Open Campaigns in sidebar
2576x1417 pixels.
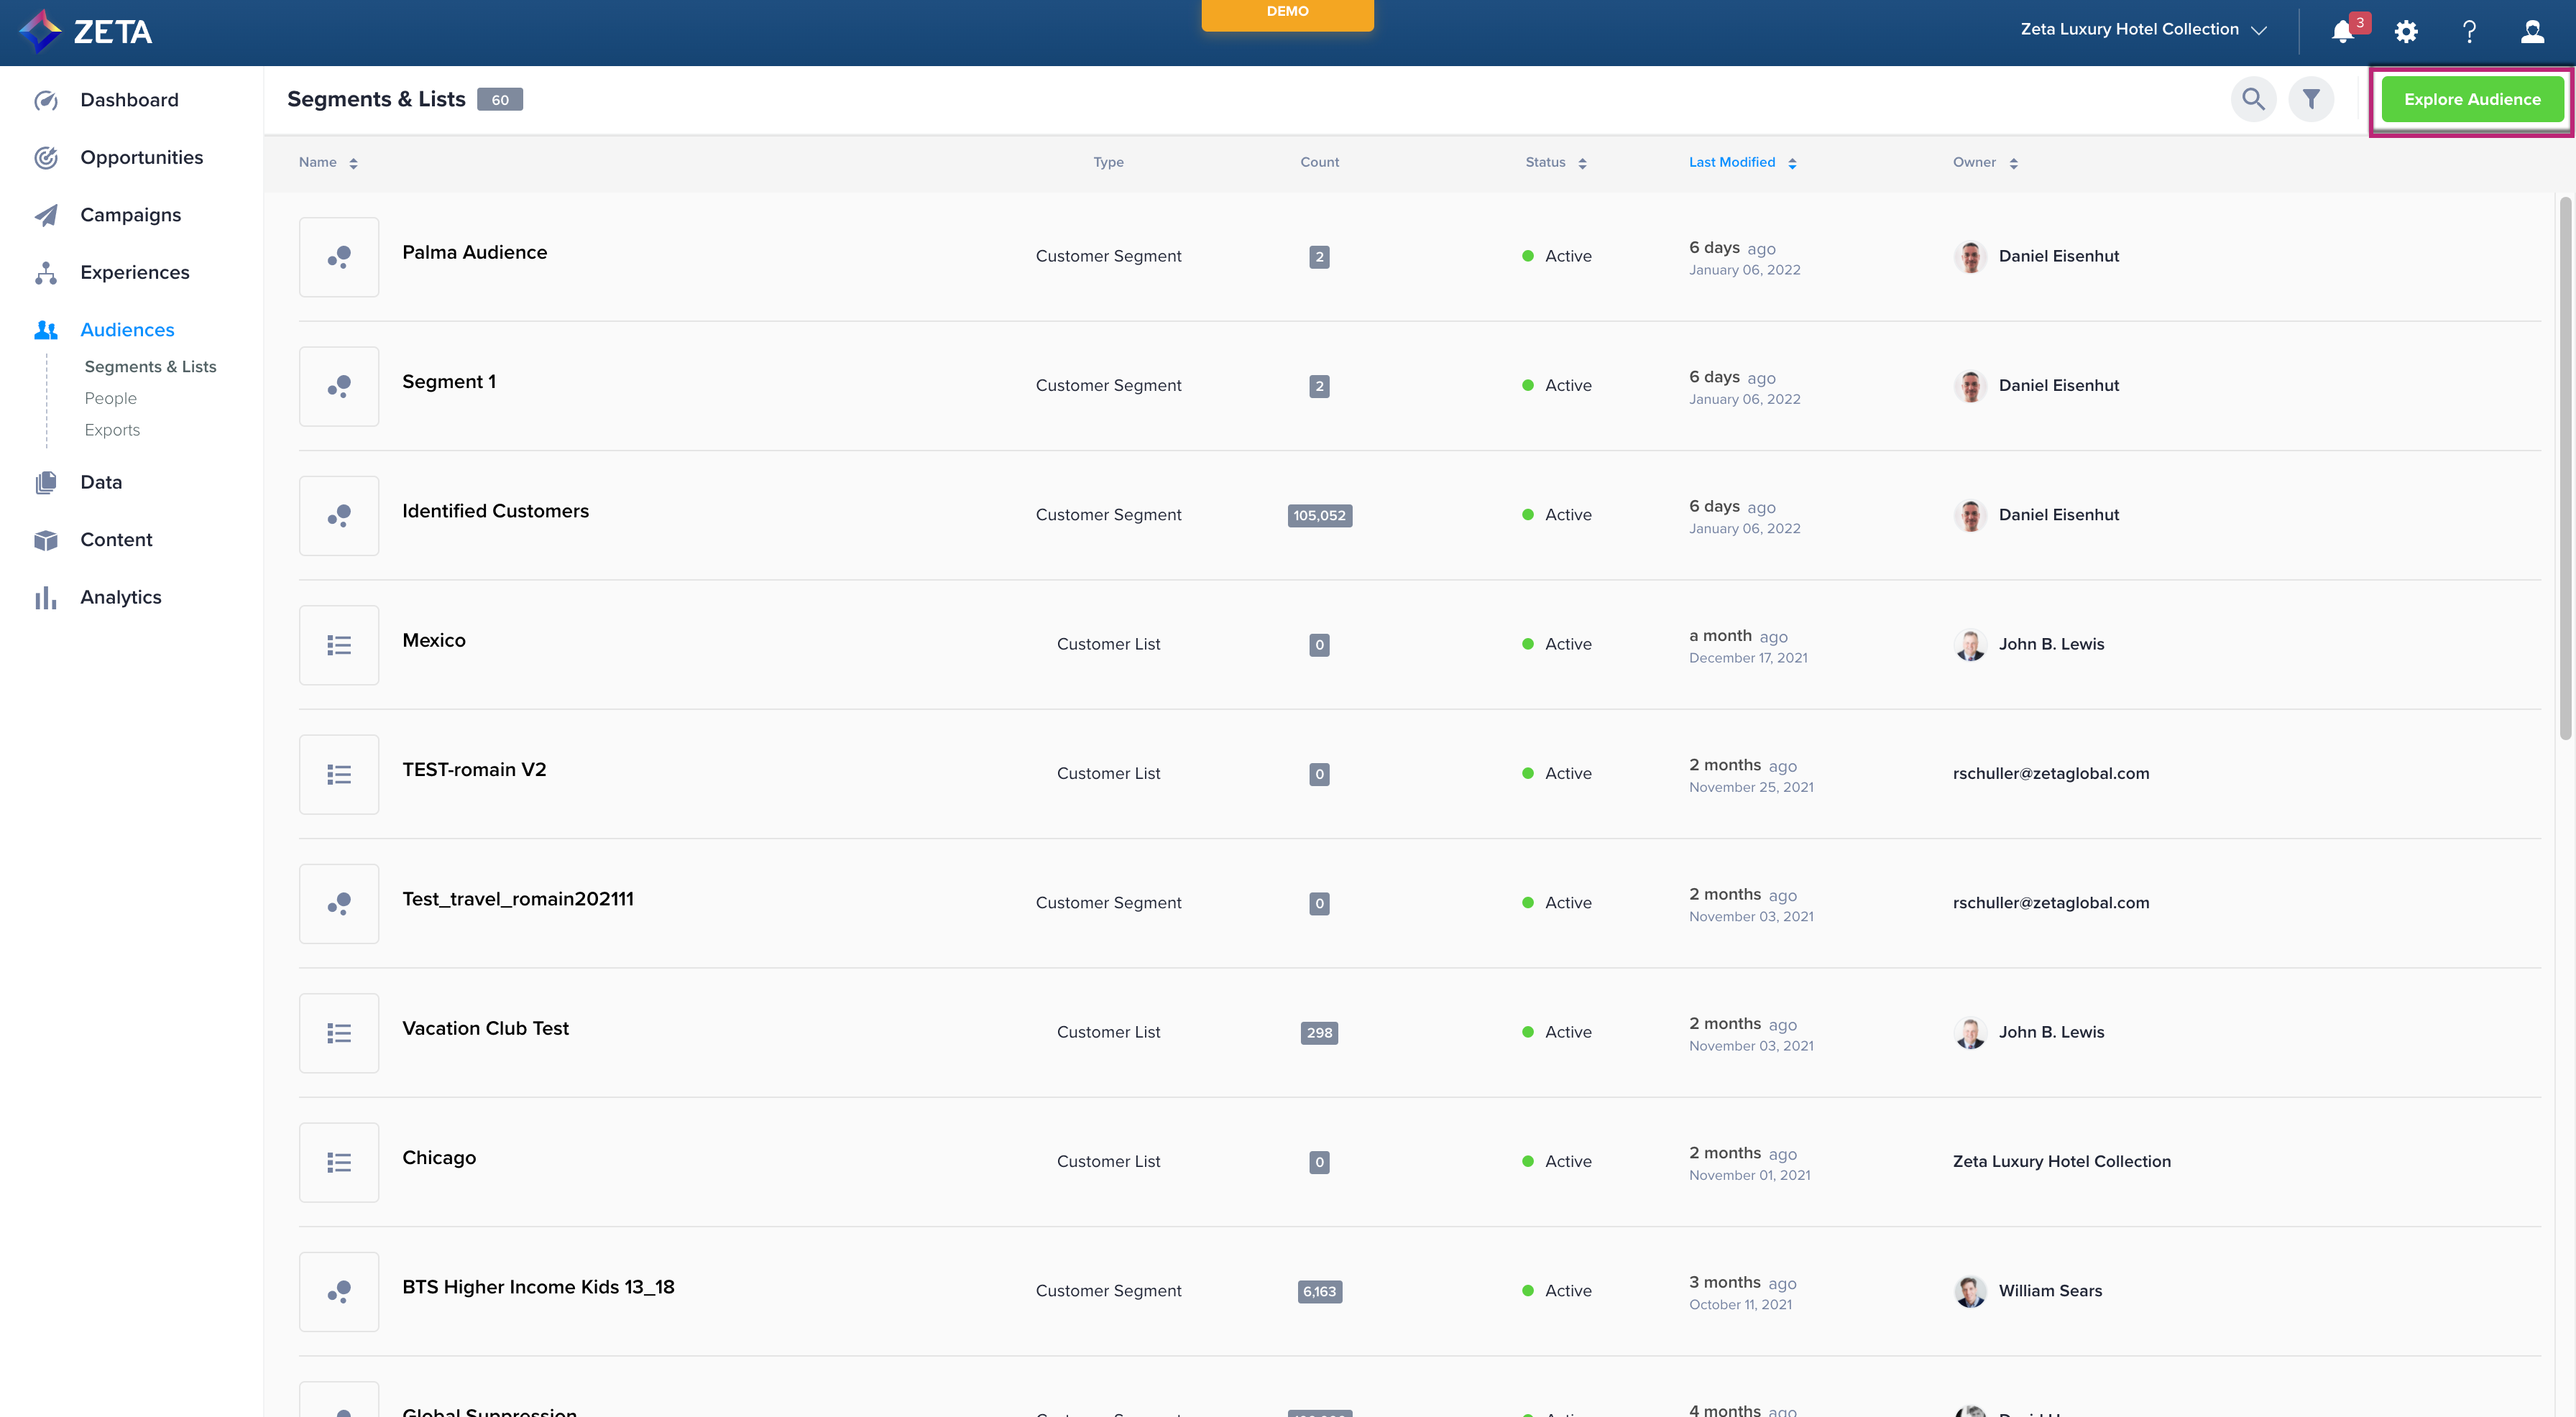[130, 215]
